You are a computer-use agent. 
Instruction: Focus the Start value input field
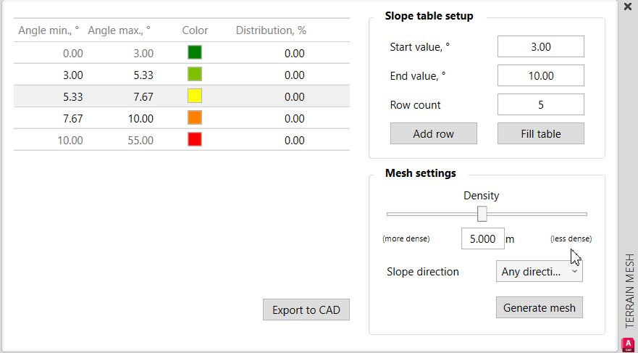coord(540,46)
